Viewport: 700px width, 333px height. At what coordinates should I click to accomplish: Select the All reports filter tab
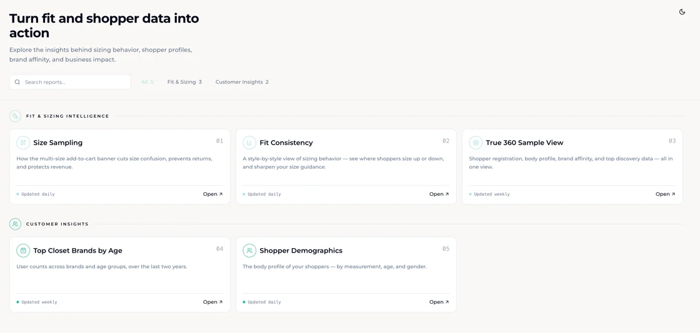pos(147,82)
